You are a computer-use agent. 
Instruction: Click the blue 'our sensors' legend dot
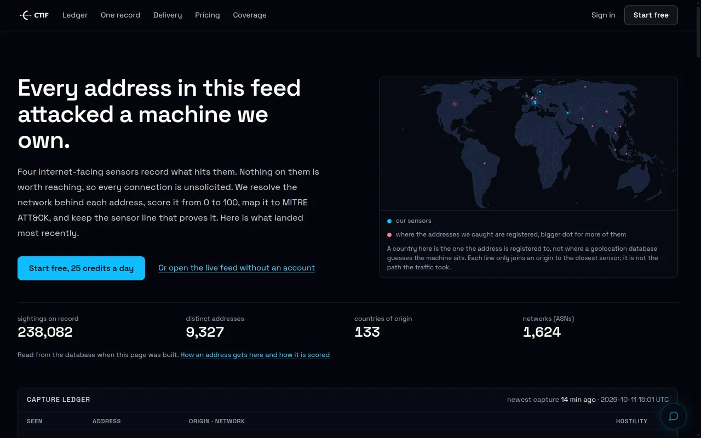(389, 221)
